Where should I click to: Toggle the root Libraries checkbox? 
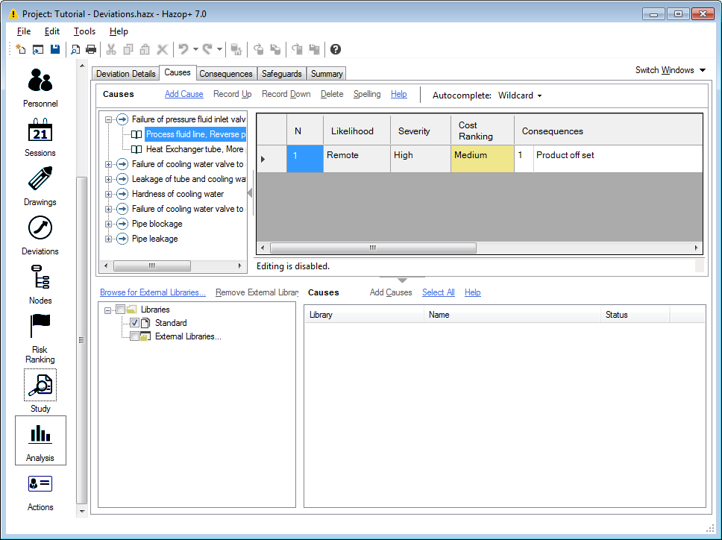pyautogui.click(x=120, y=310)
